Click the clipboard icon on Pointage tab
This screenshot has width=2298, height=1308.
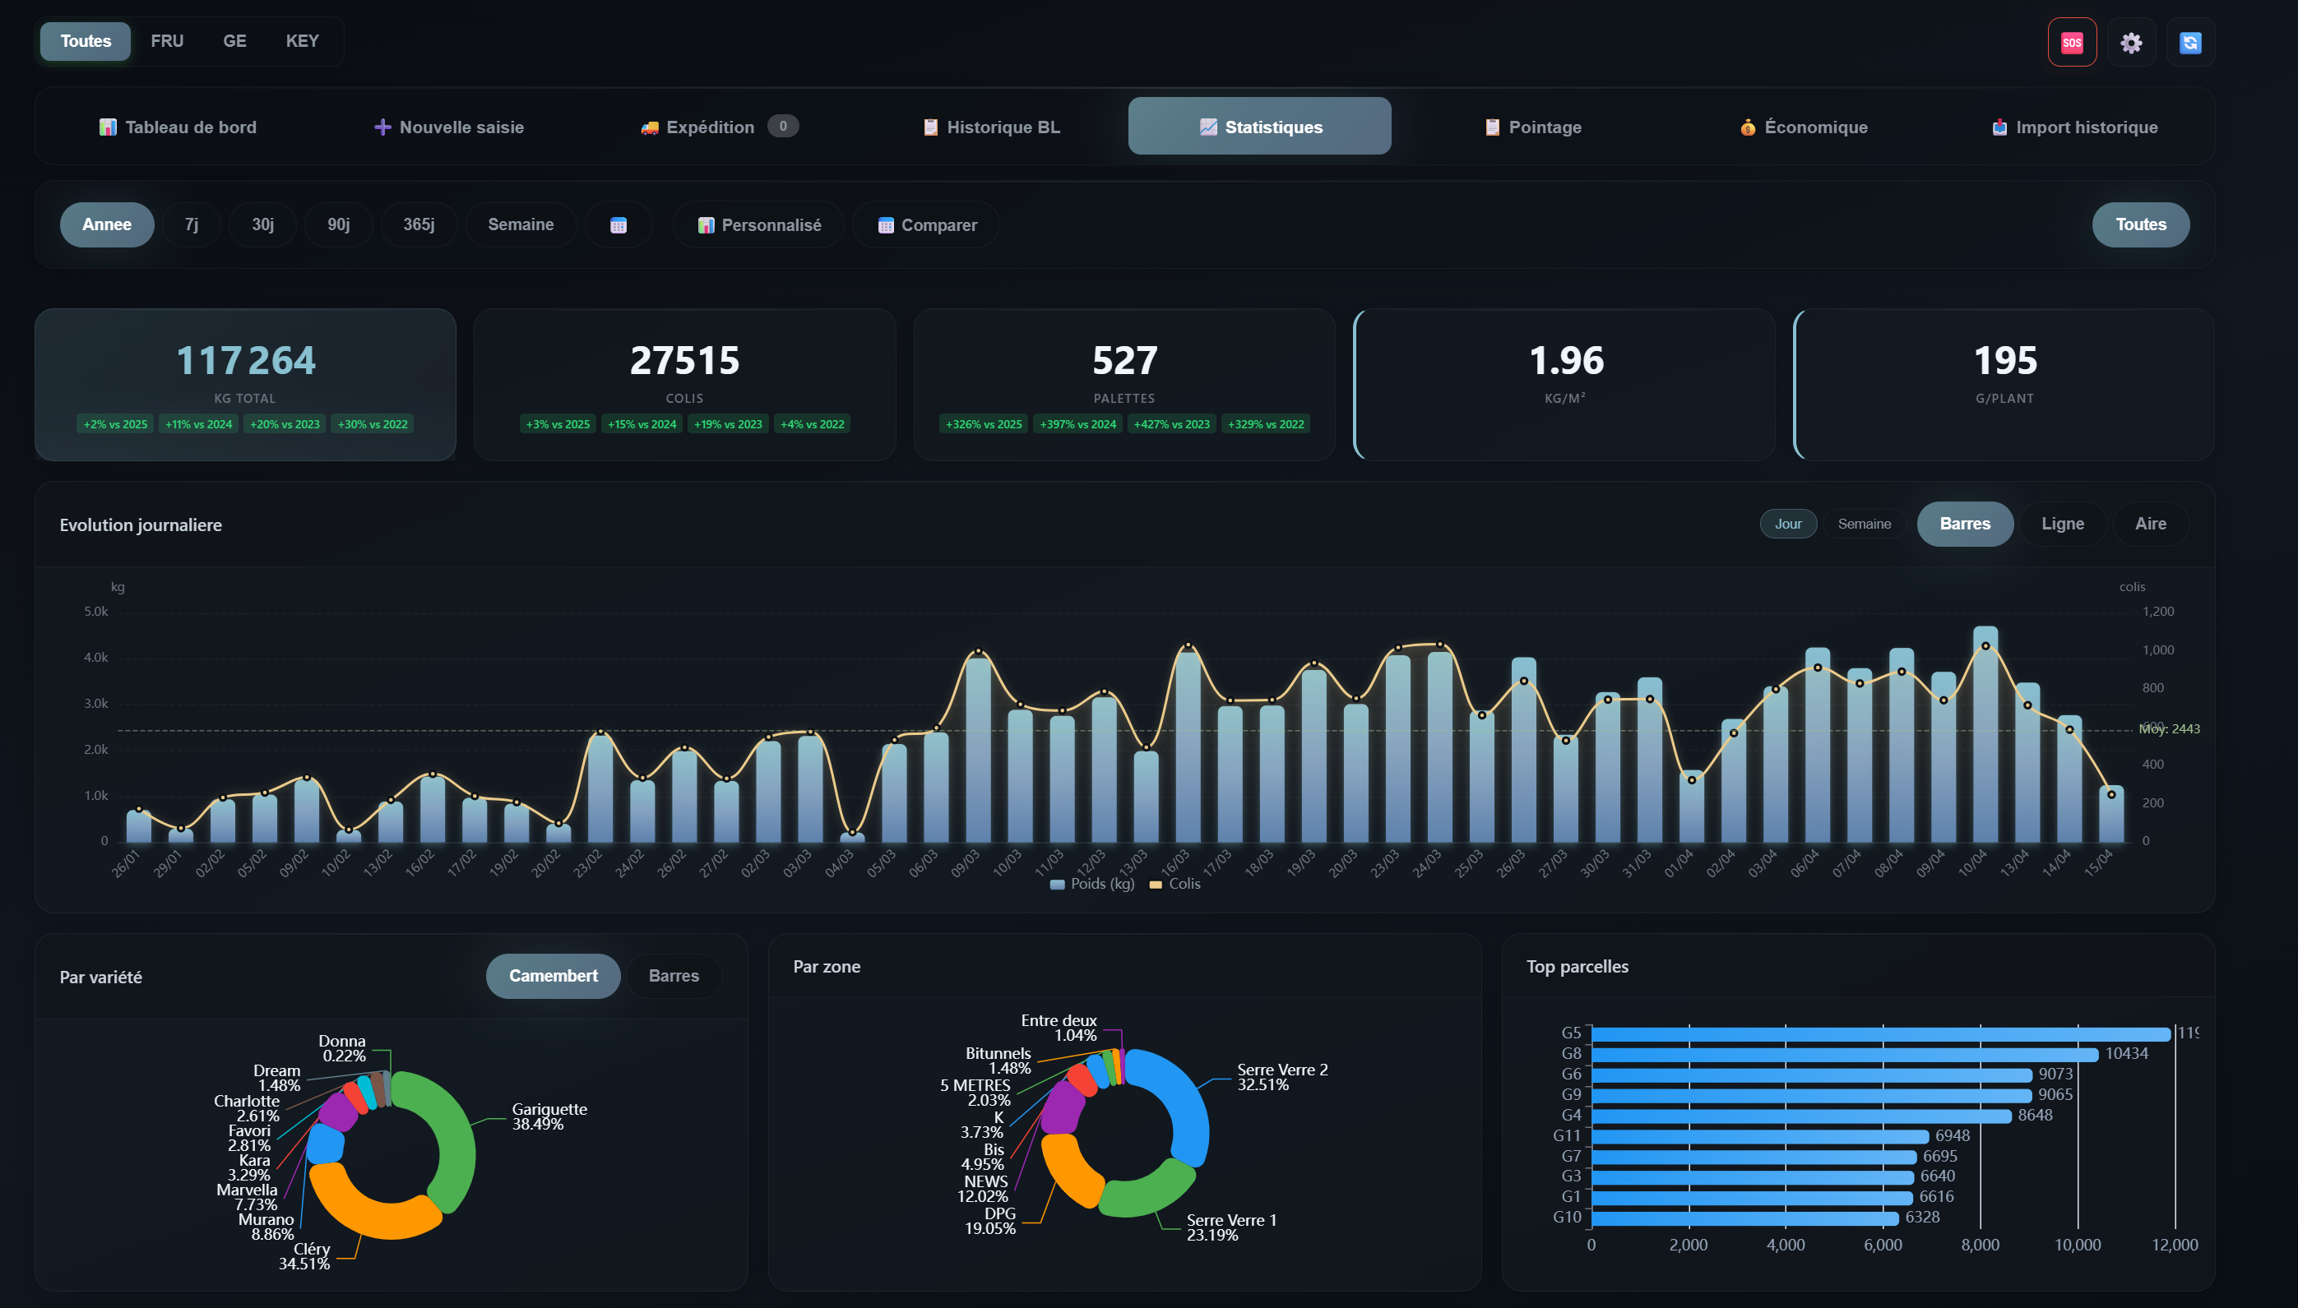click(1491, 127)
